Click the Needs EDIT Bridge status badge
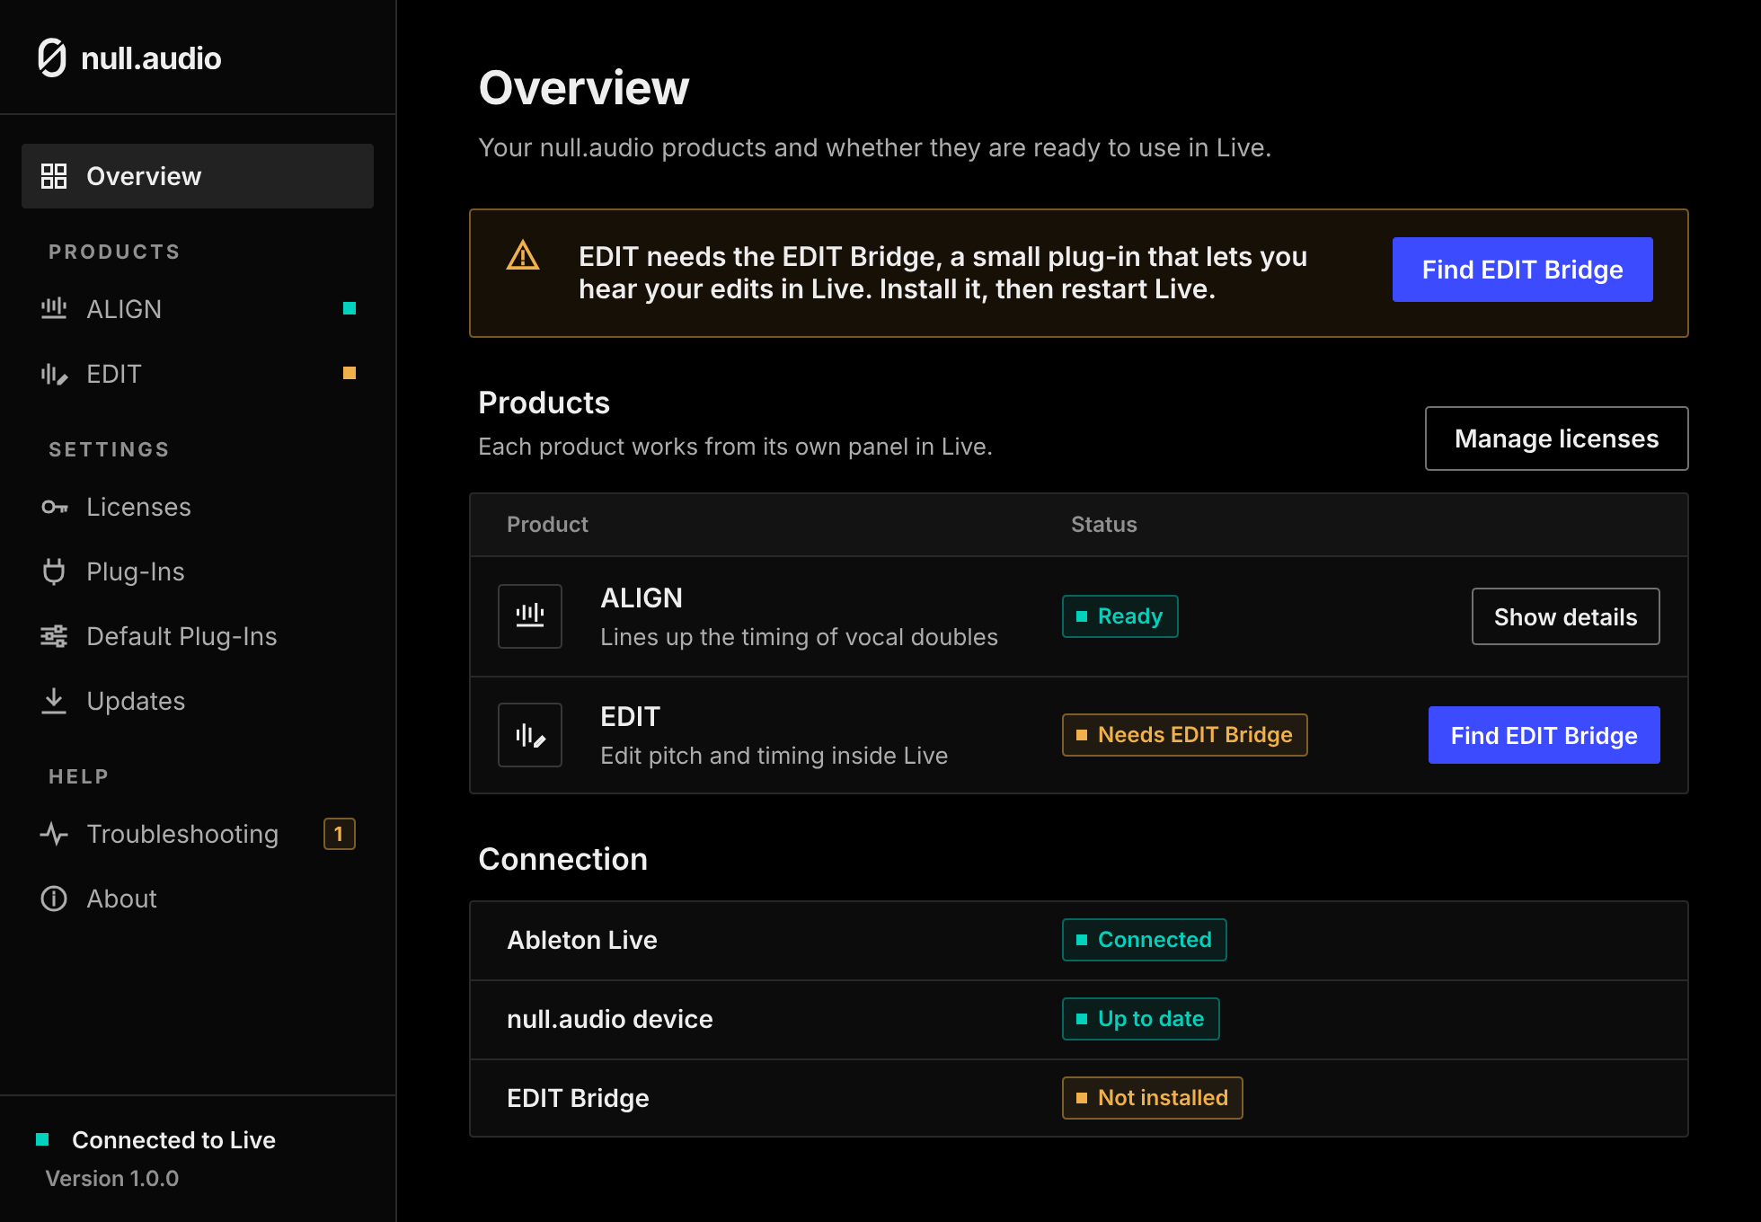 click(1185, 735)
